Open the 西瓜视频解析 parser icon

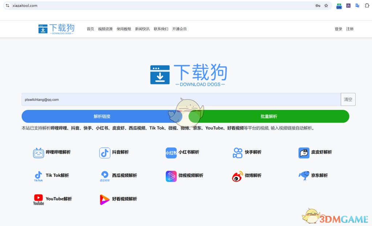coord(105,176)
